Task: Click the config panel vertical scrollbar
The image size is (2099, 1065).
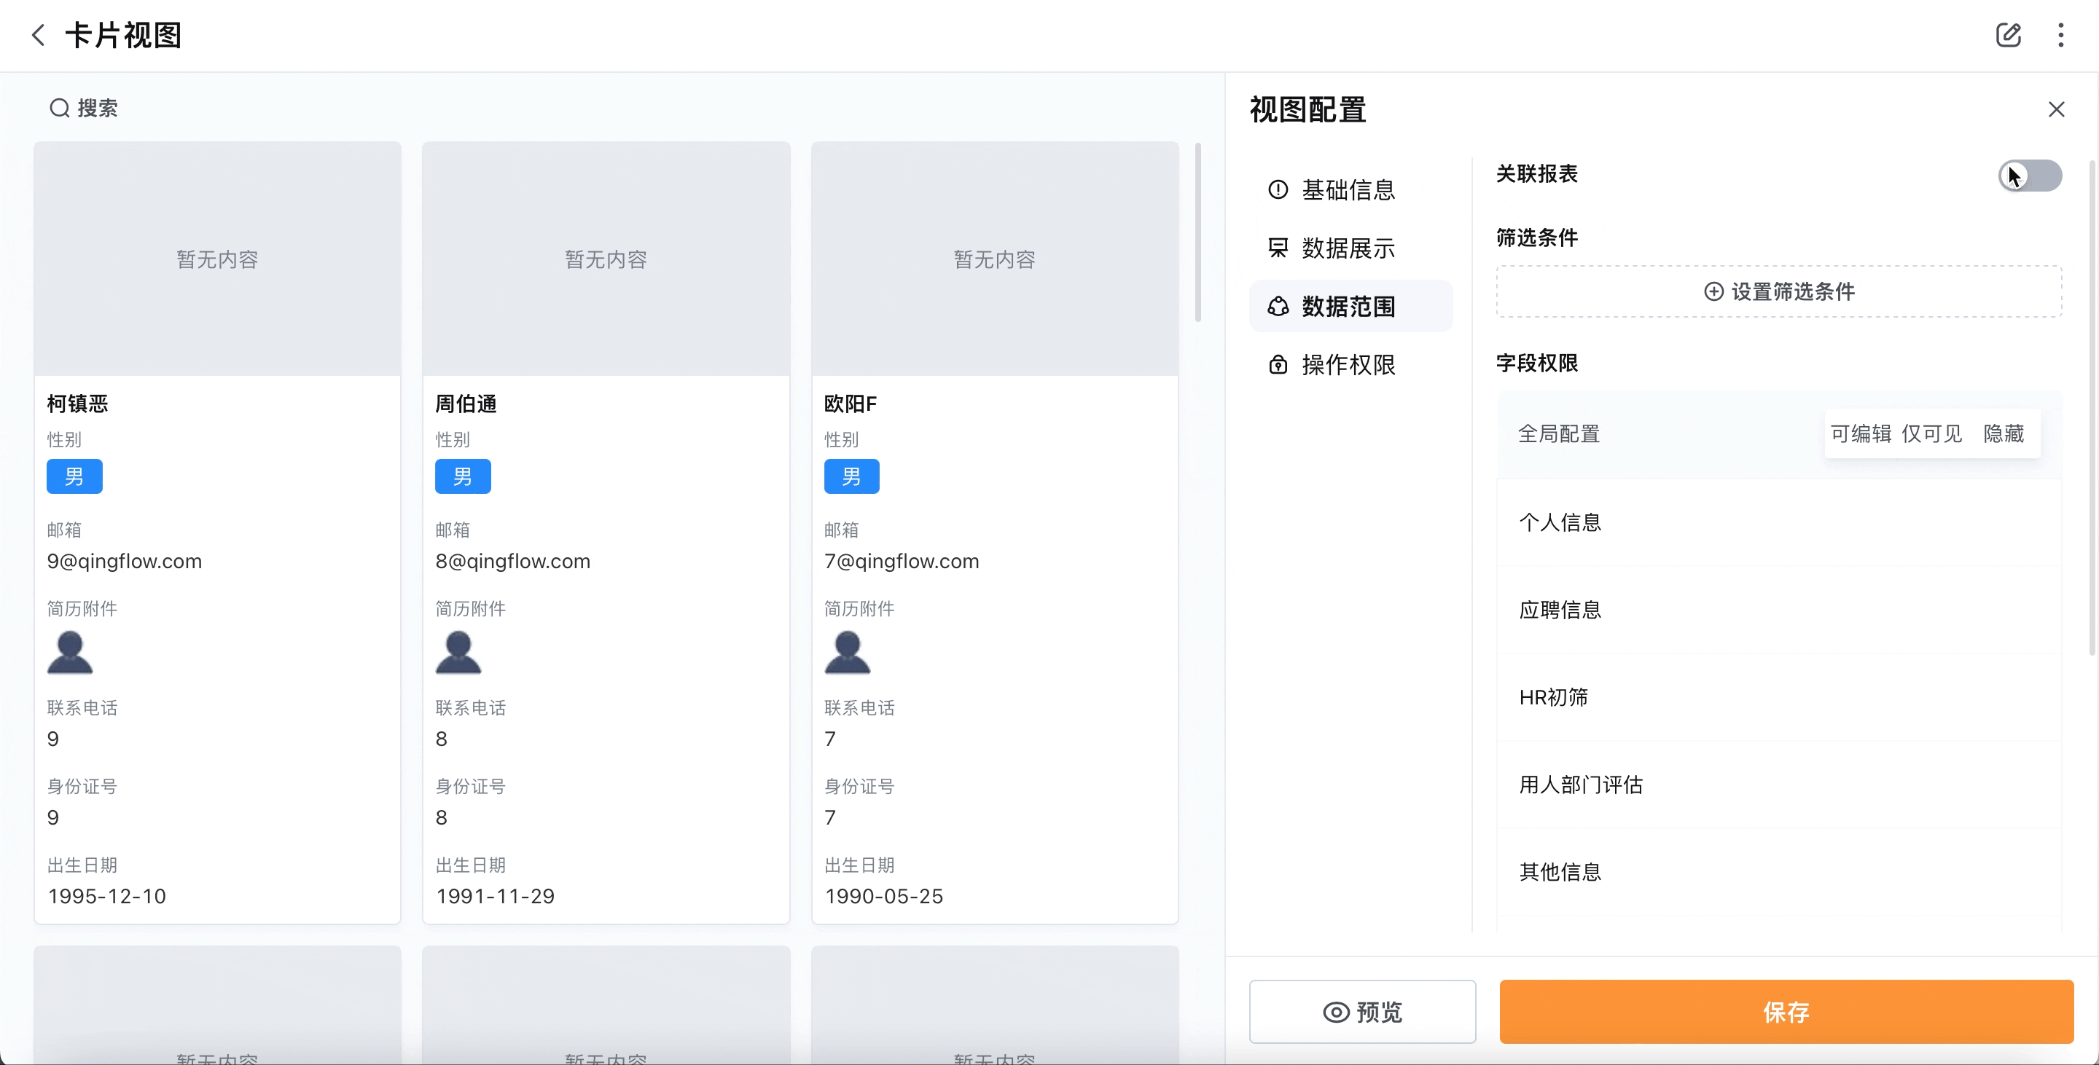Action: point(2092,407)
